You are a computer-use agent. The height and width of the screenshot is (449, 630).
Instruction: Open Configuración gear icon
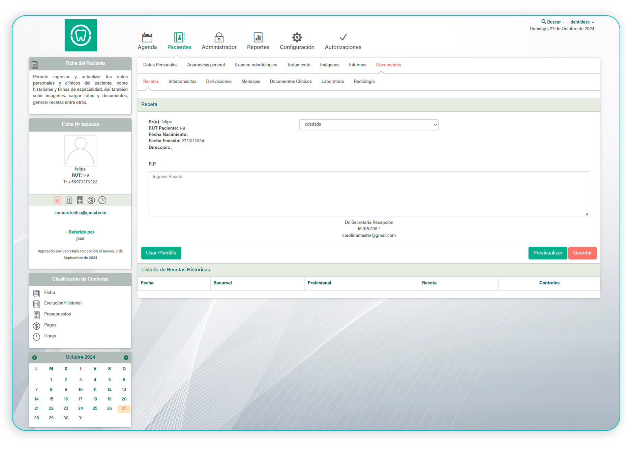297,37
